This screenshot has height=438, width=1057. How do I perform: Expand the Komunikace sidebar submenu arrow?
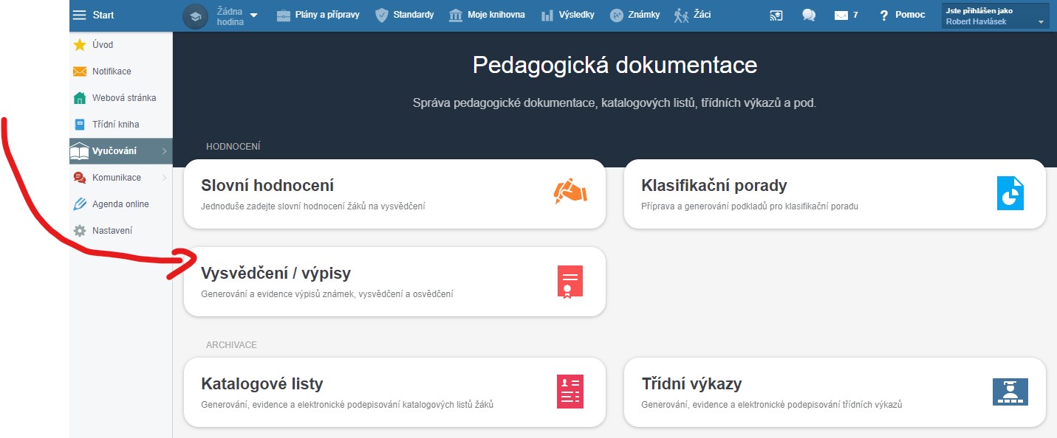tap(164, 178)
